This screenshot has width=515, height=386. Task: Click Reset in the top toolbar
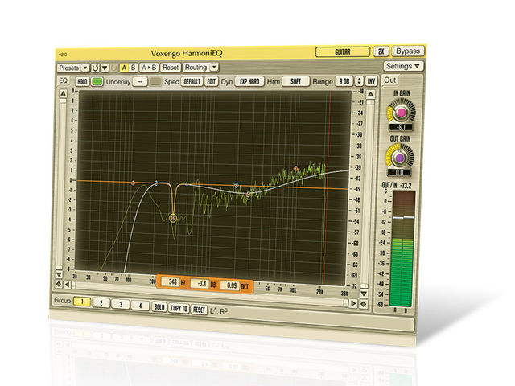tap(170, 68)
